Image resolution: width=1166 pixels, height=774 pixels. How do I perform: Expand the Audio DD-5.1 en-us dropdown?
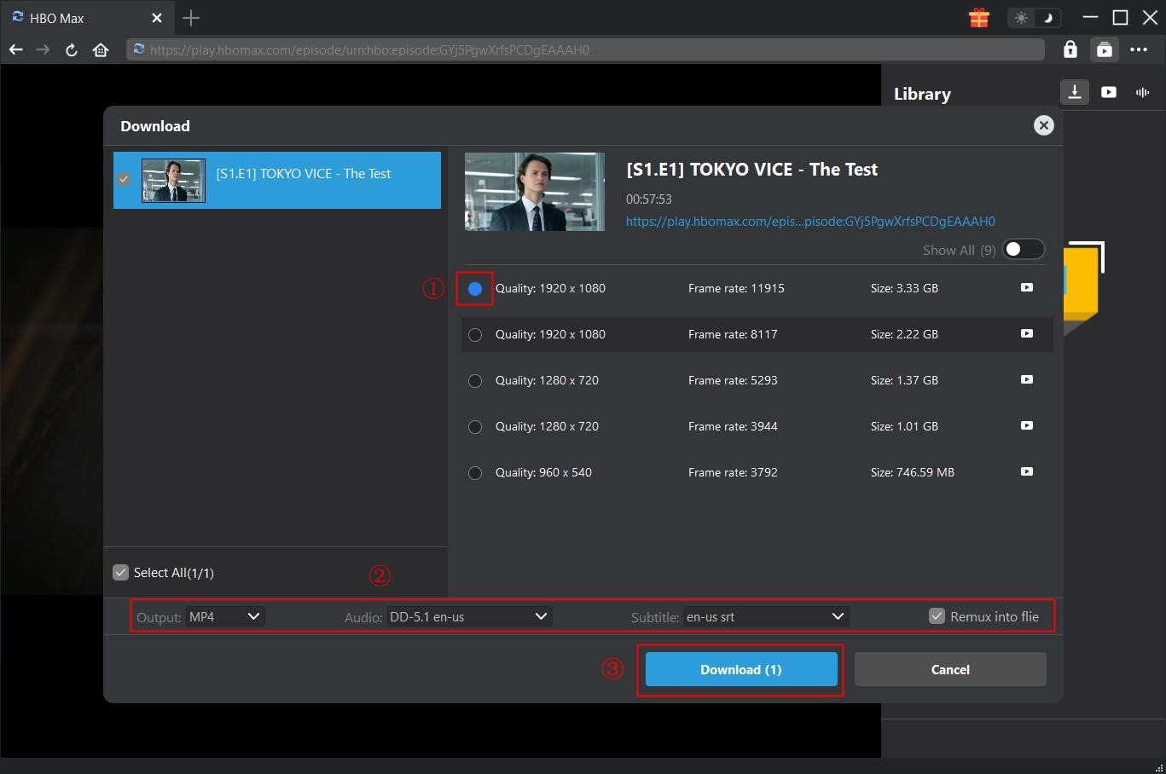468,616
